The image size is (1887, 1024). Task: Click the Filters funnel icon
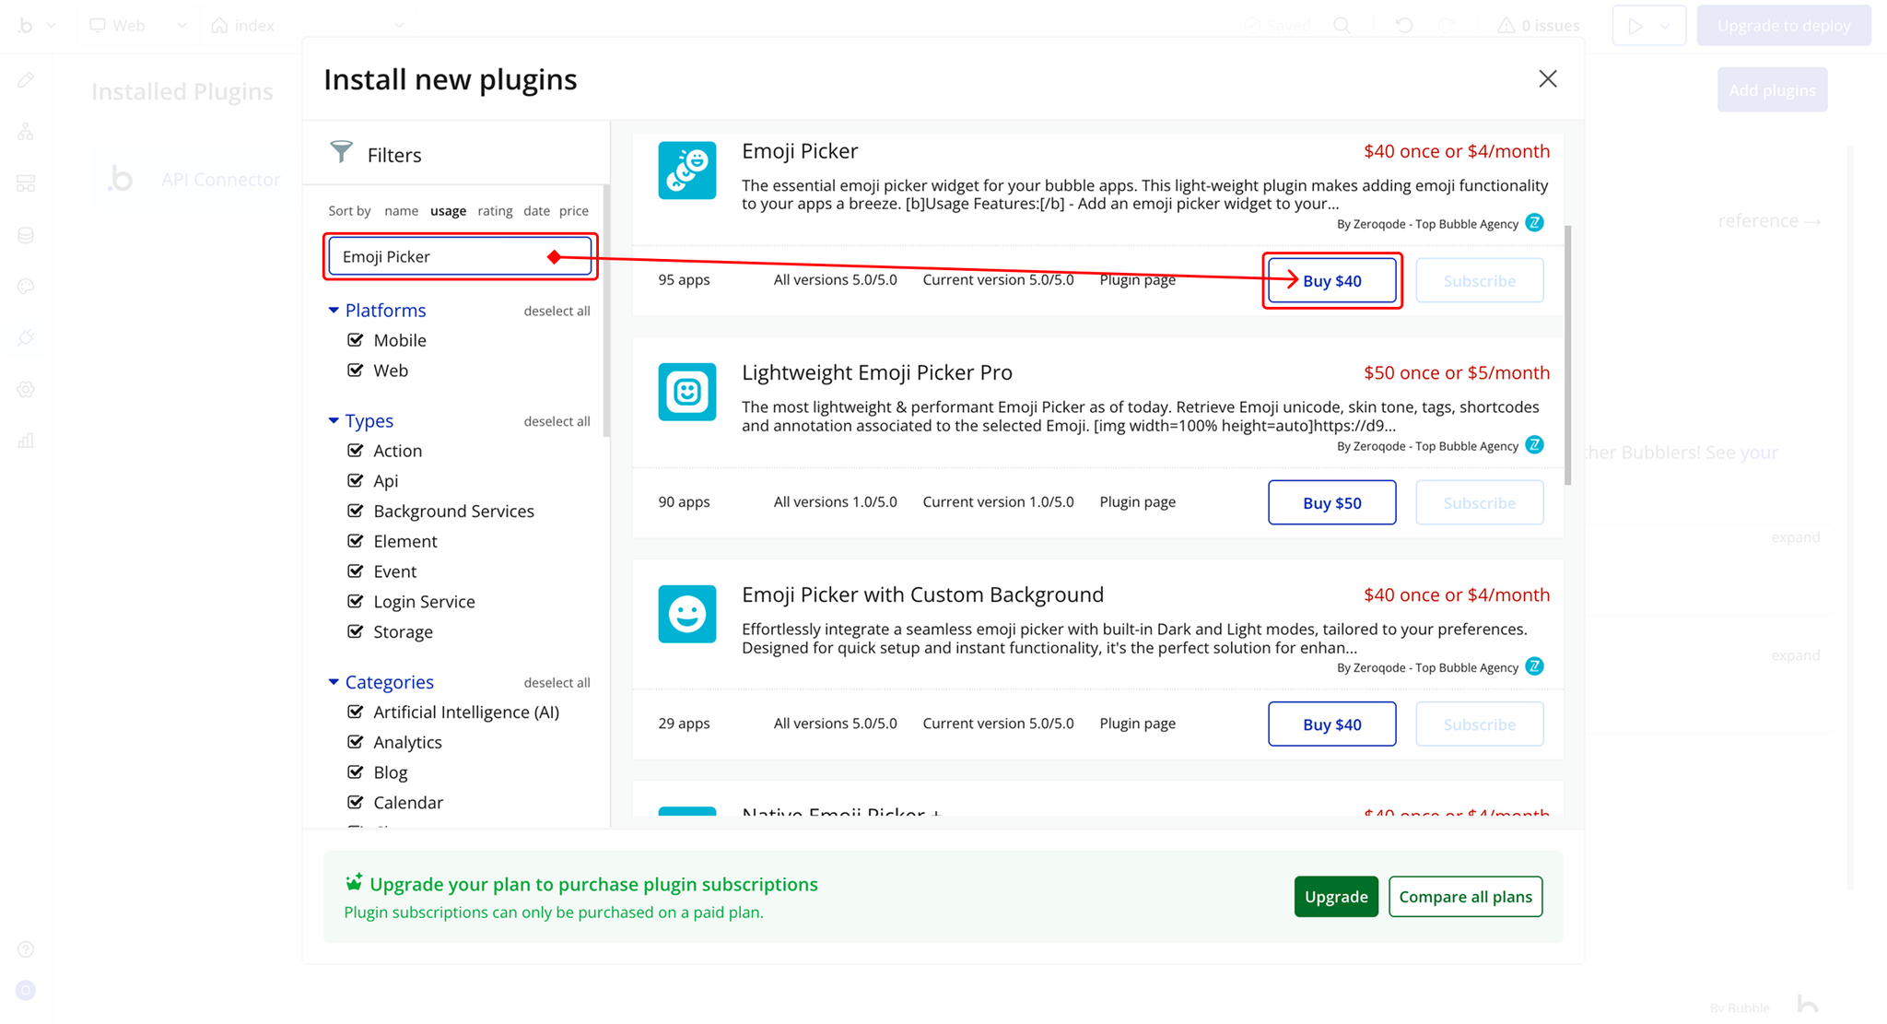point(342,152)
